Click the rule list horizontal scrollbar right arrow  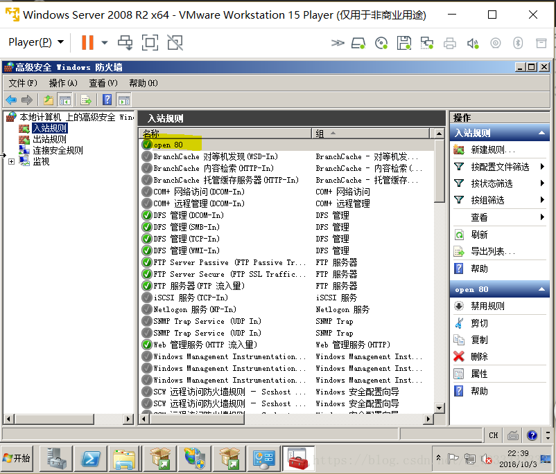428,419
